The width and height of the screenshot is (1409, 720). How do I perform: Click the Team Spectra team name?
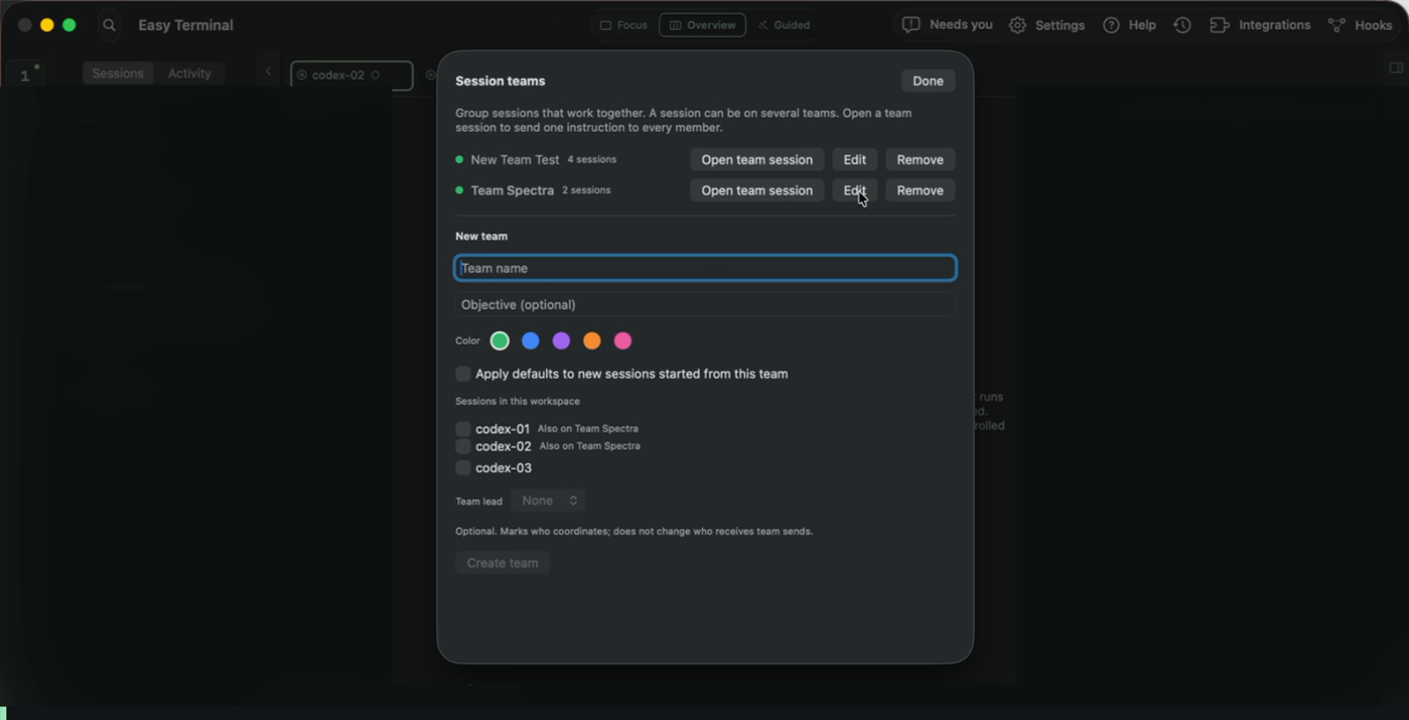pyautogui.click(x=512, y=190)
